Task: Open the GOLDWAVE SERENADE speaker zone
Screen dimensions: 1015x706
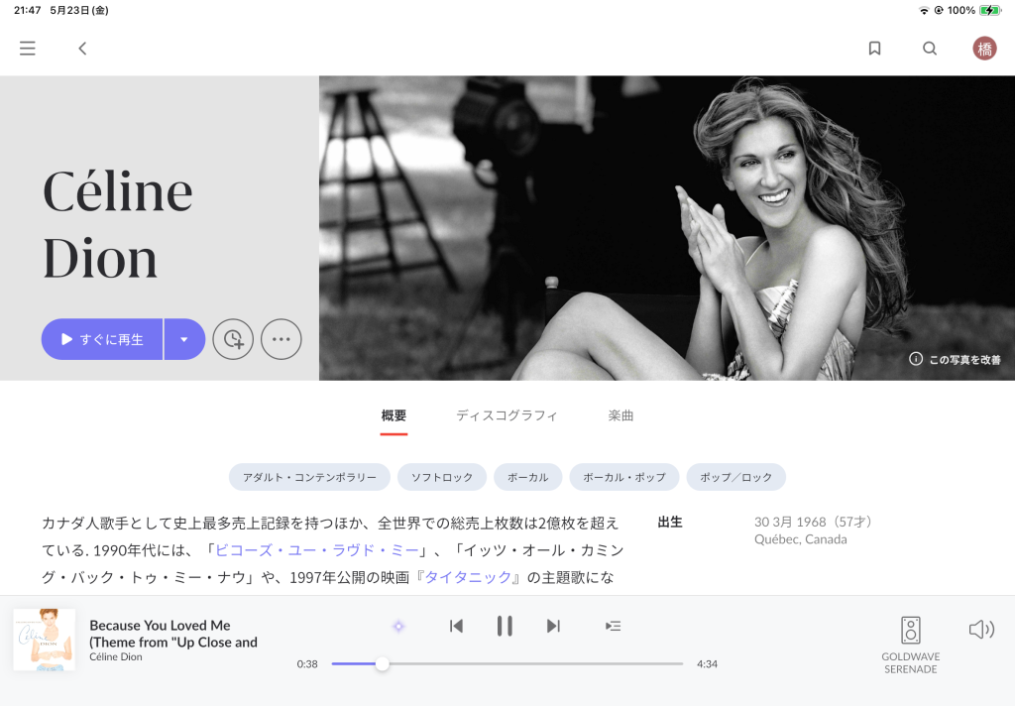Action: point(911,645)
